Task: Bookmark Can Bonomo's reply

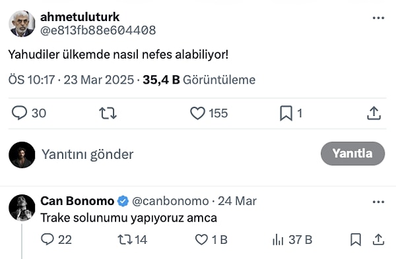Action: (356, 239)
